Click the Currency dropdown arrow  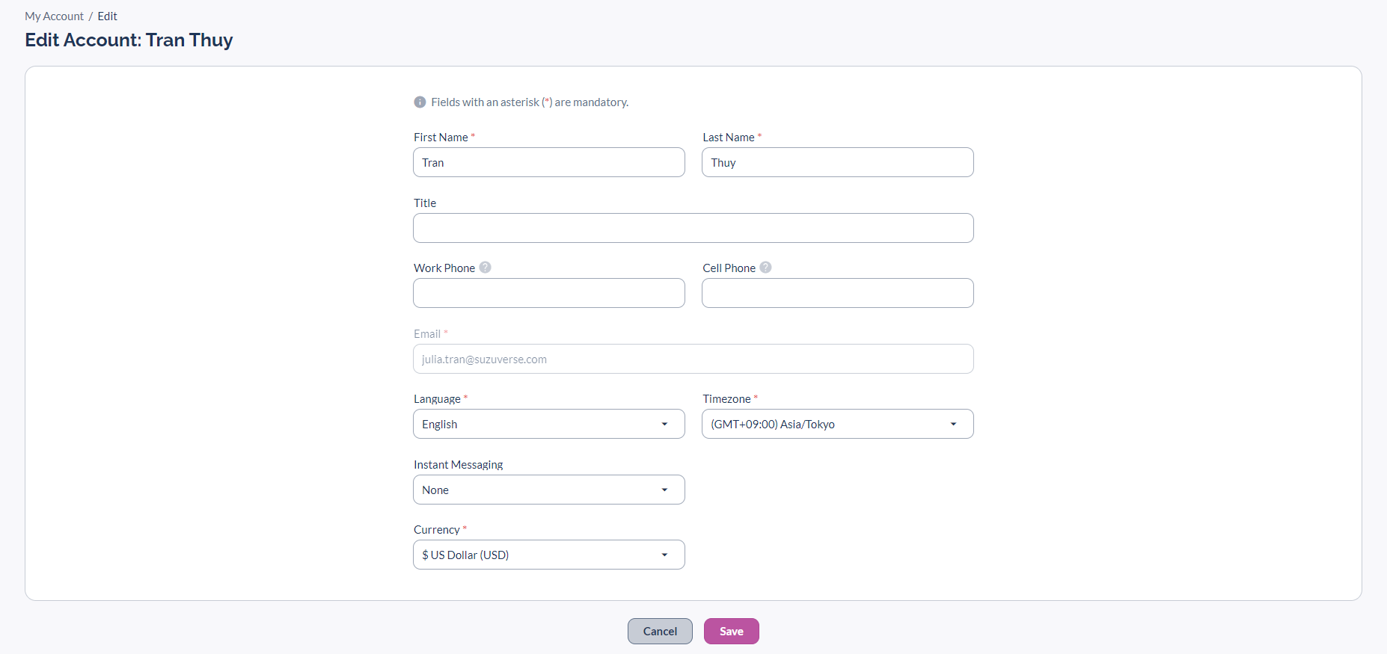point(664,555)
